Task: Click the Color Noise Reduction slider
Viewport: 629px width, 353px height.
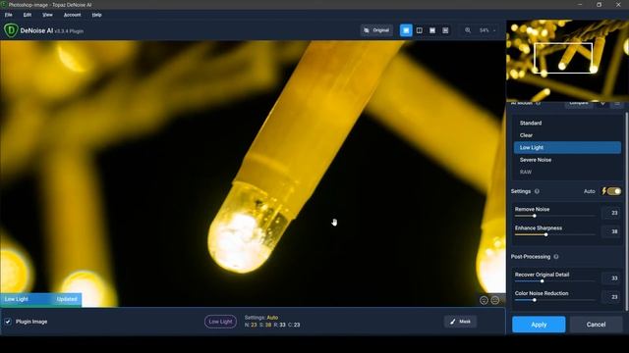Action: click(x=555, y=300)
